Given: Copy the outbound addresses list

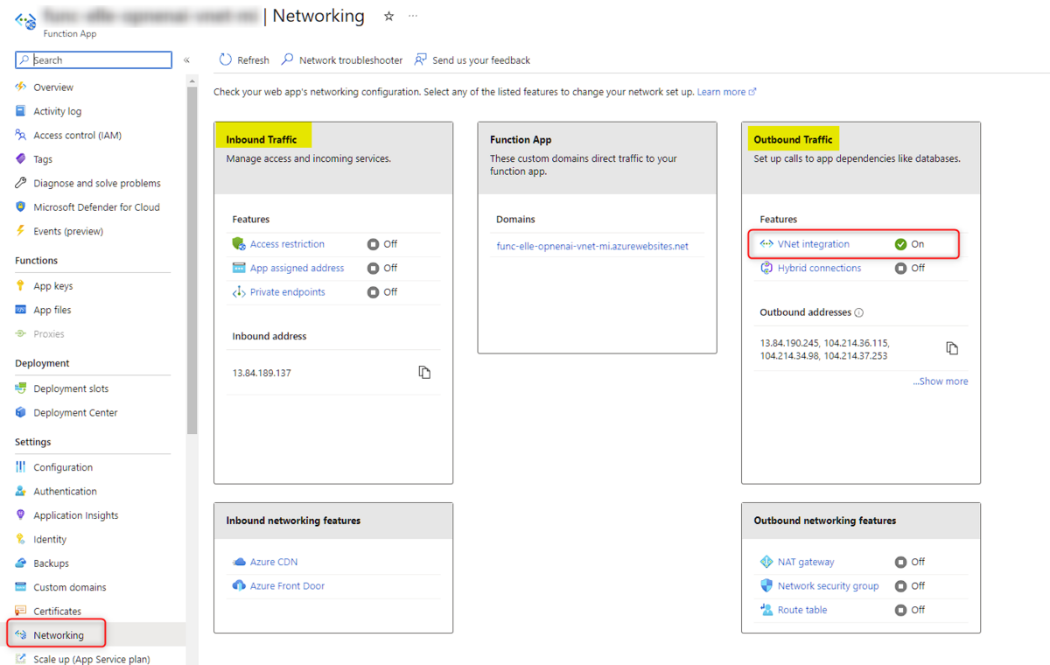Looking at the screenshot, I should coord(952,348).
